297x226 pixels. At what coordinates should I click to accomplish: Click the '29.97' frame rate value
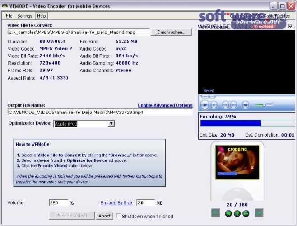[x=46, y=70]
